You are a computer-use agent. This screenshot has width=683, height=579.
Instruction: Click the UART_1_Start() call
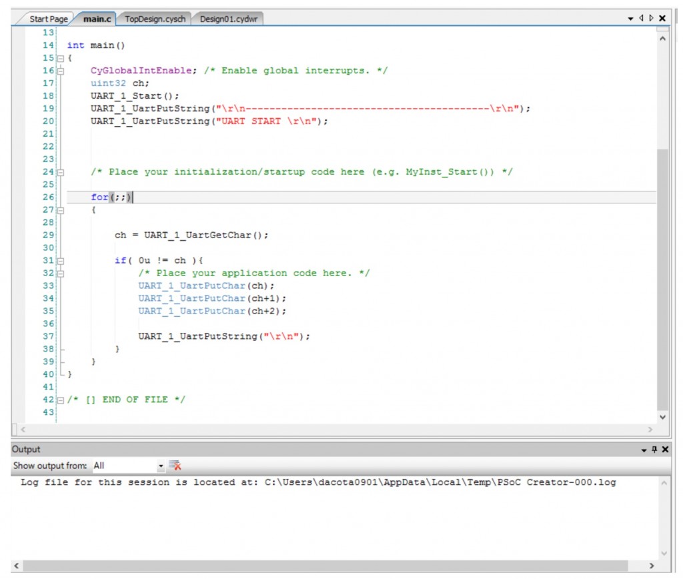tap(135, 96)
